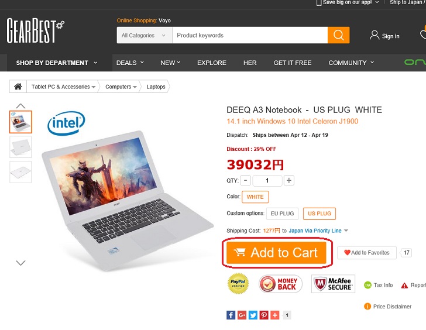Viewport: 426px width, 330px height.
Task: Expand the shipping method dropdown arrow
Action: [346, 231]
